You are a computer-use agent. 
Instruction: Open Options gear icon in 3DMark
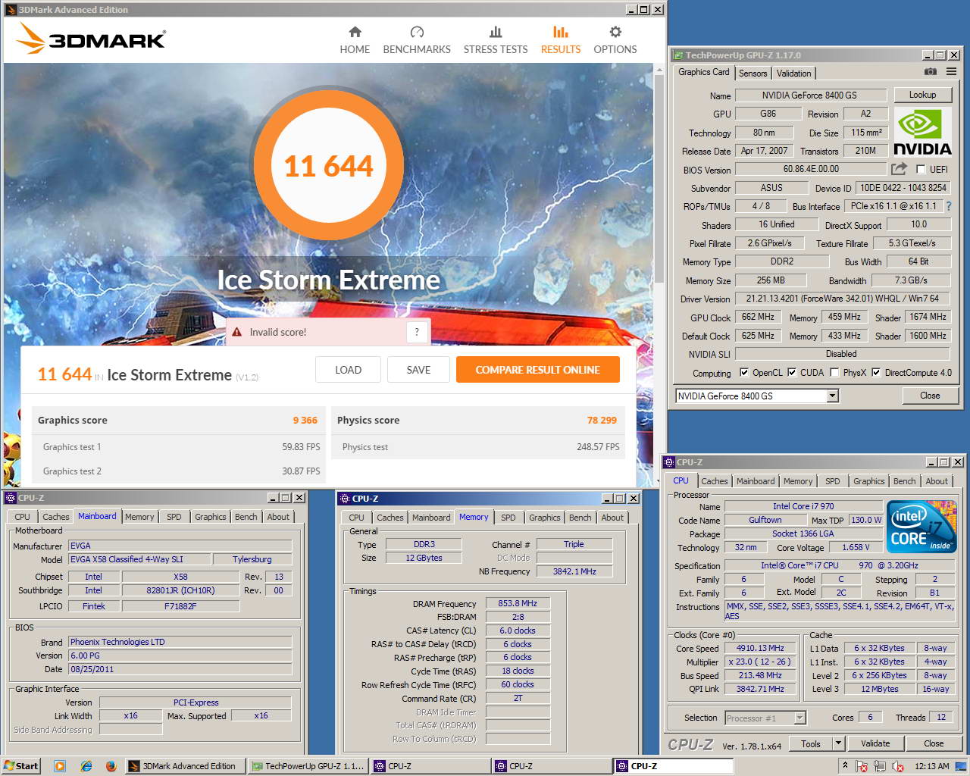click(615, 32)
